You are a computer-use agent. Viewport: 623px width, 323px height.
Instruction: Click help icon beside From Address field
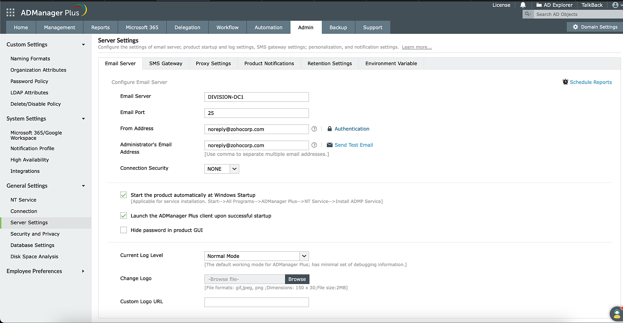[314, 129]
